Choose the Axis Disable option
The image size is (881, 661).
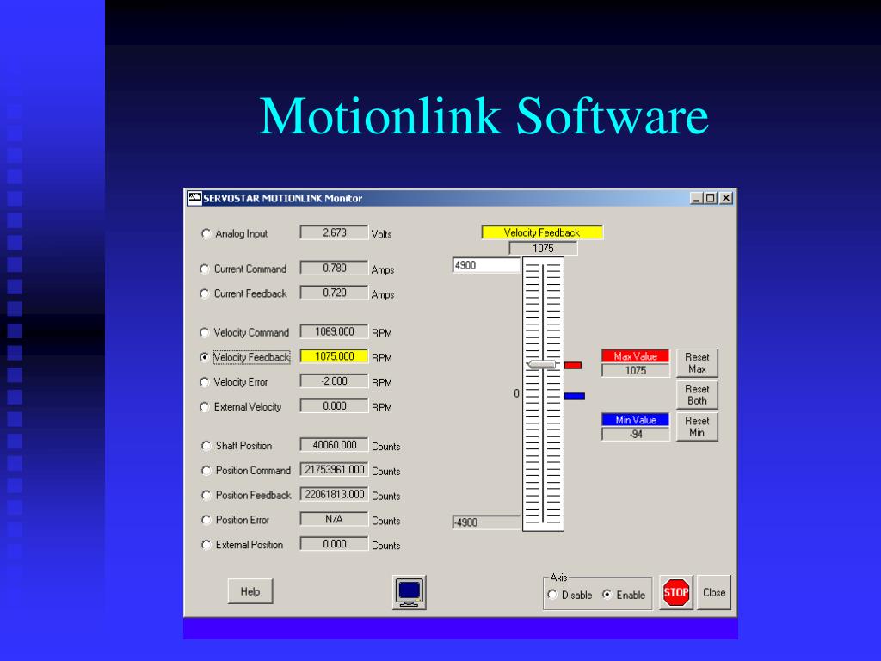tap(552, 595)
